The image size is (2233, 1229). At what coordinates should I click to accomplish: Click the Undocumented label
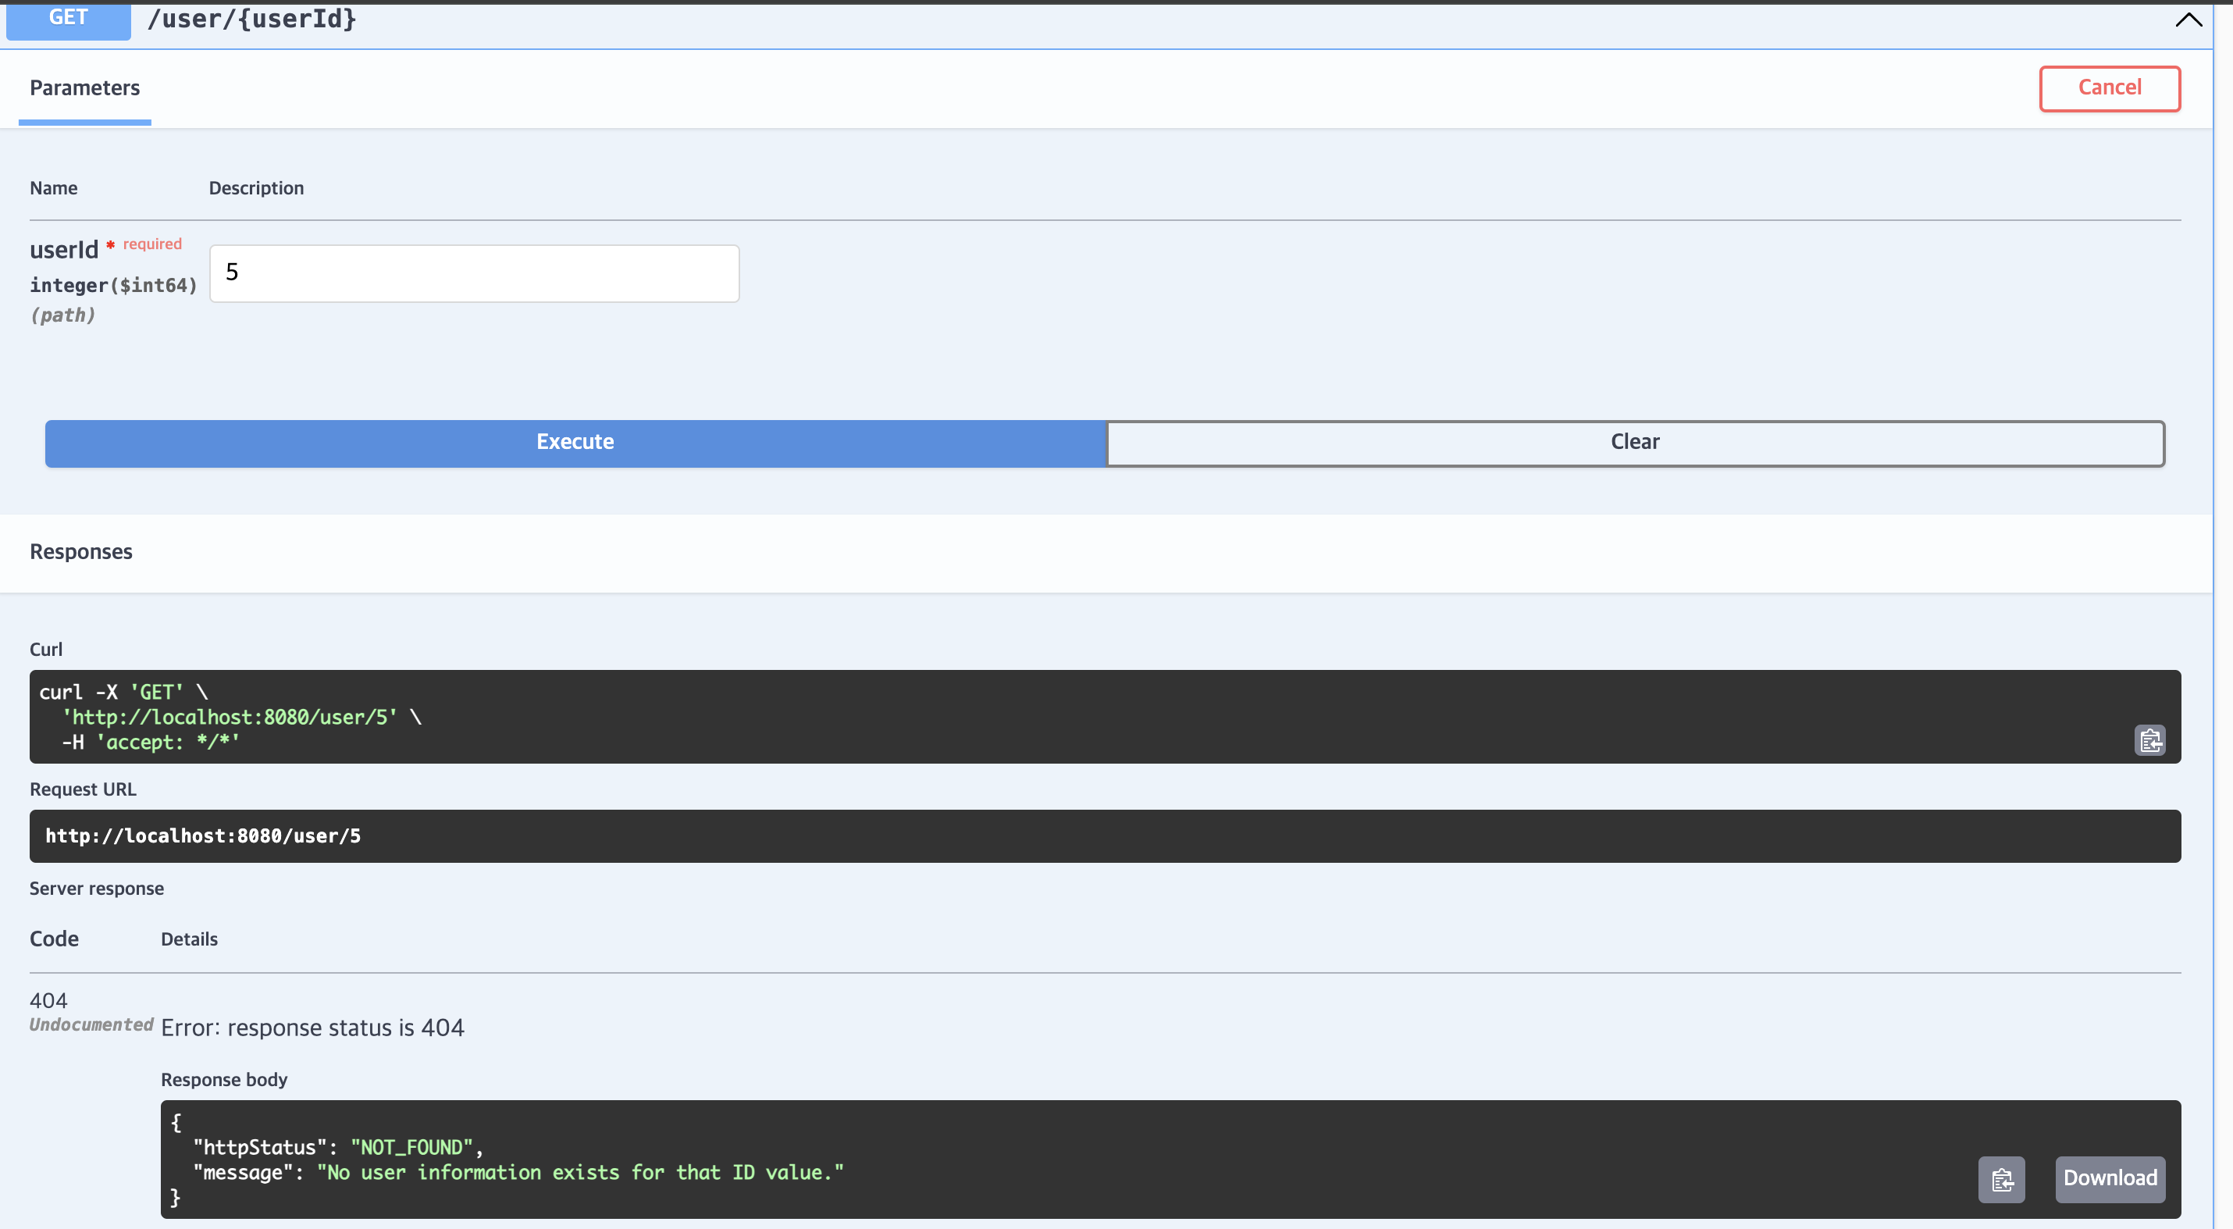coord(91,1024)
